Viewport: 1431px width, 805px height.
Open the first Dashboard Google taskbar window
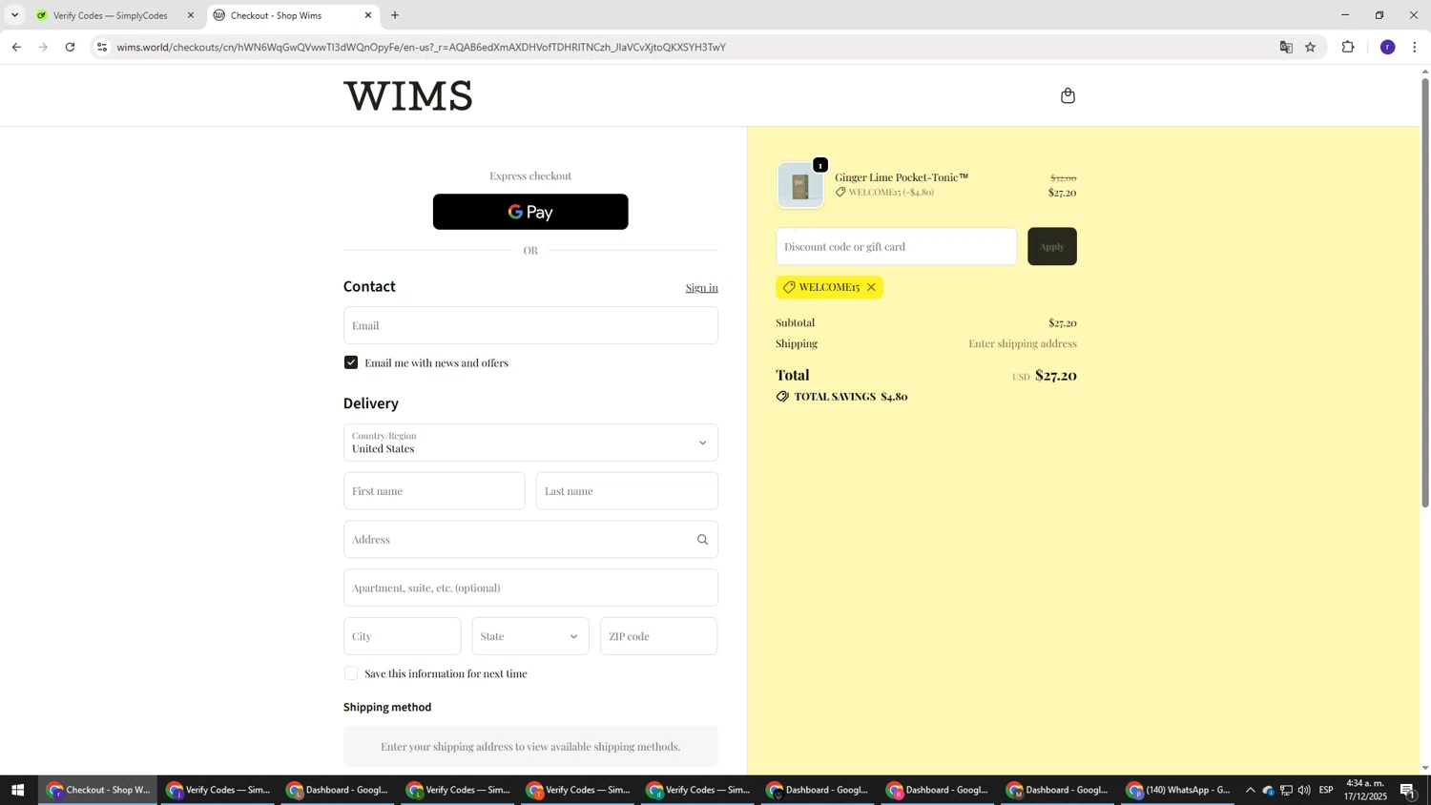pyautogui.click(x=339, y=790)
